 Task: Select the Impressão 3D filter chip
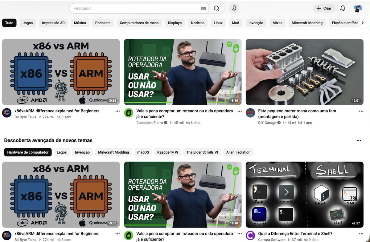[53, 23]
